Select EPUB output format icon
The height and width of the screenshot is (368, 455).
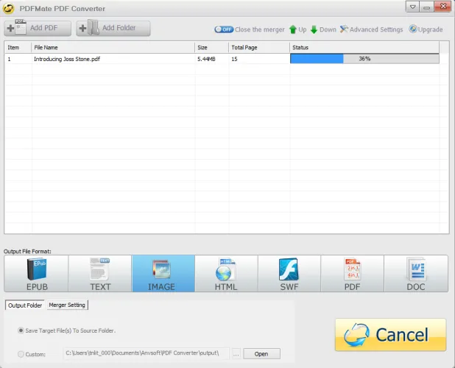[x=36, y=274]
